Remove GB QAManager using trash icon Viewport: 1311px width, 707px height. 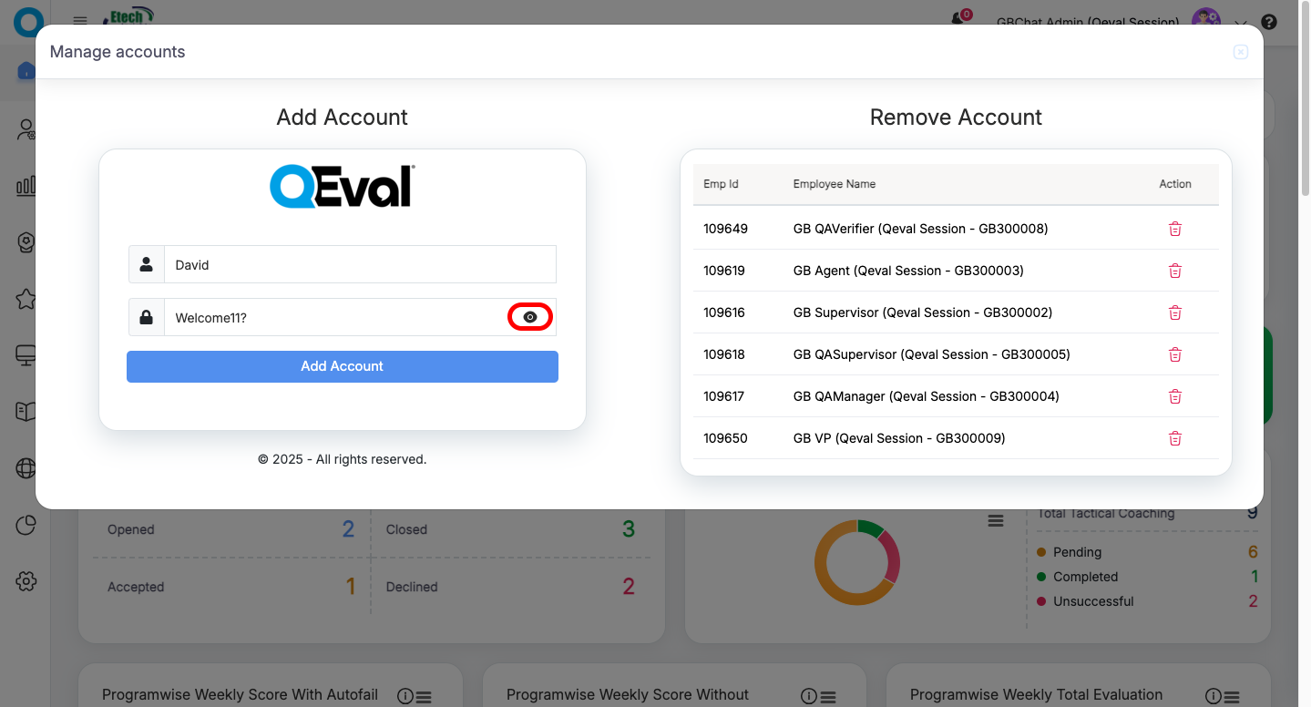pyautogui.click(x=1174, y=396)
